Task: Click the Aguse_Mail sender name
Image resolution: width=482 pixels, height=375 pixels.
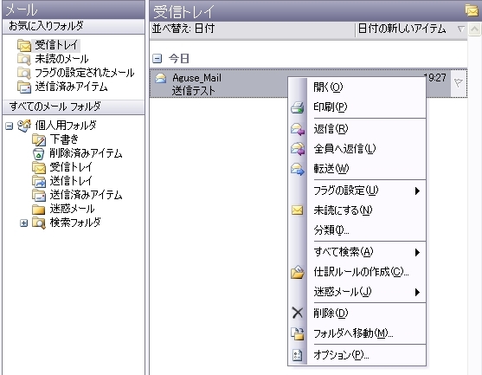Action: click(x=196, y=78)
